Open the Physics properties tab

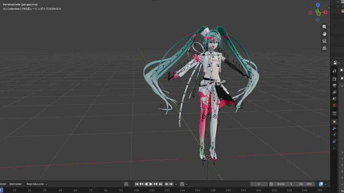(334, 135)
